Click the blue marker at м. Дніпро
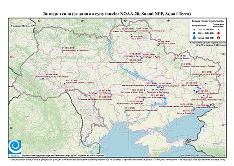 point(162,88)
